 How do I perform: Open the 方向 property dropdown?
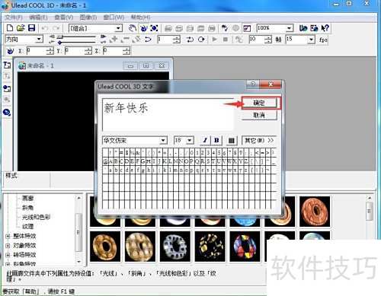pyautogui.click(x=39, y=40)
